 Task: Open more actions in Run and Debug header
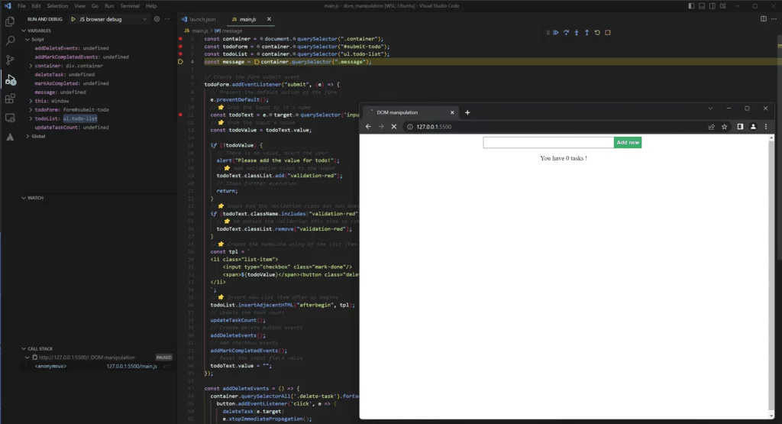point(167,19)
